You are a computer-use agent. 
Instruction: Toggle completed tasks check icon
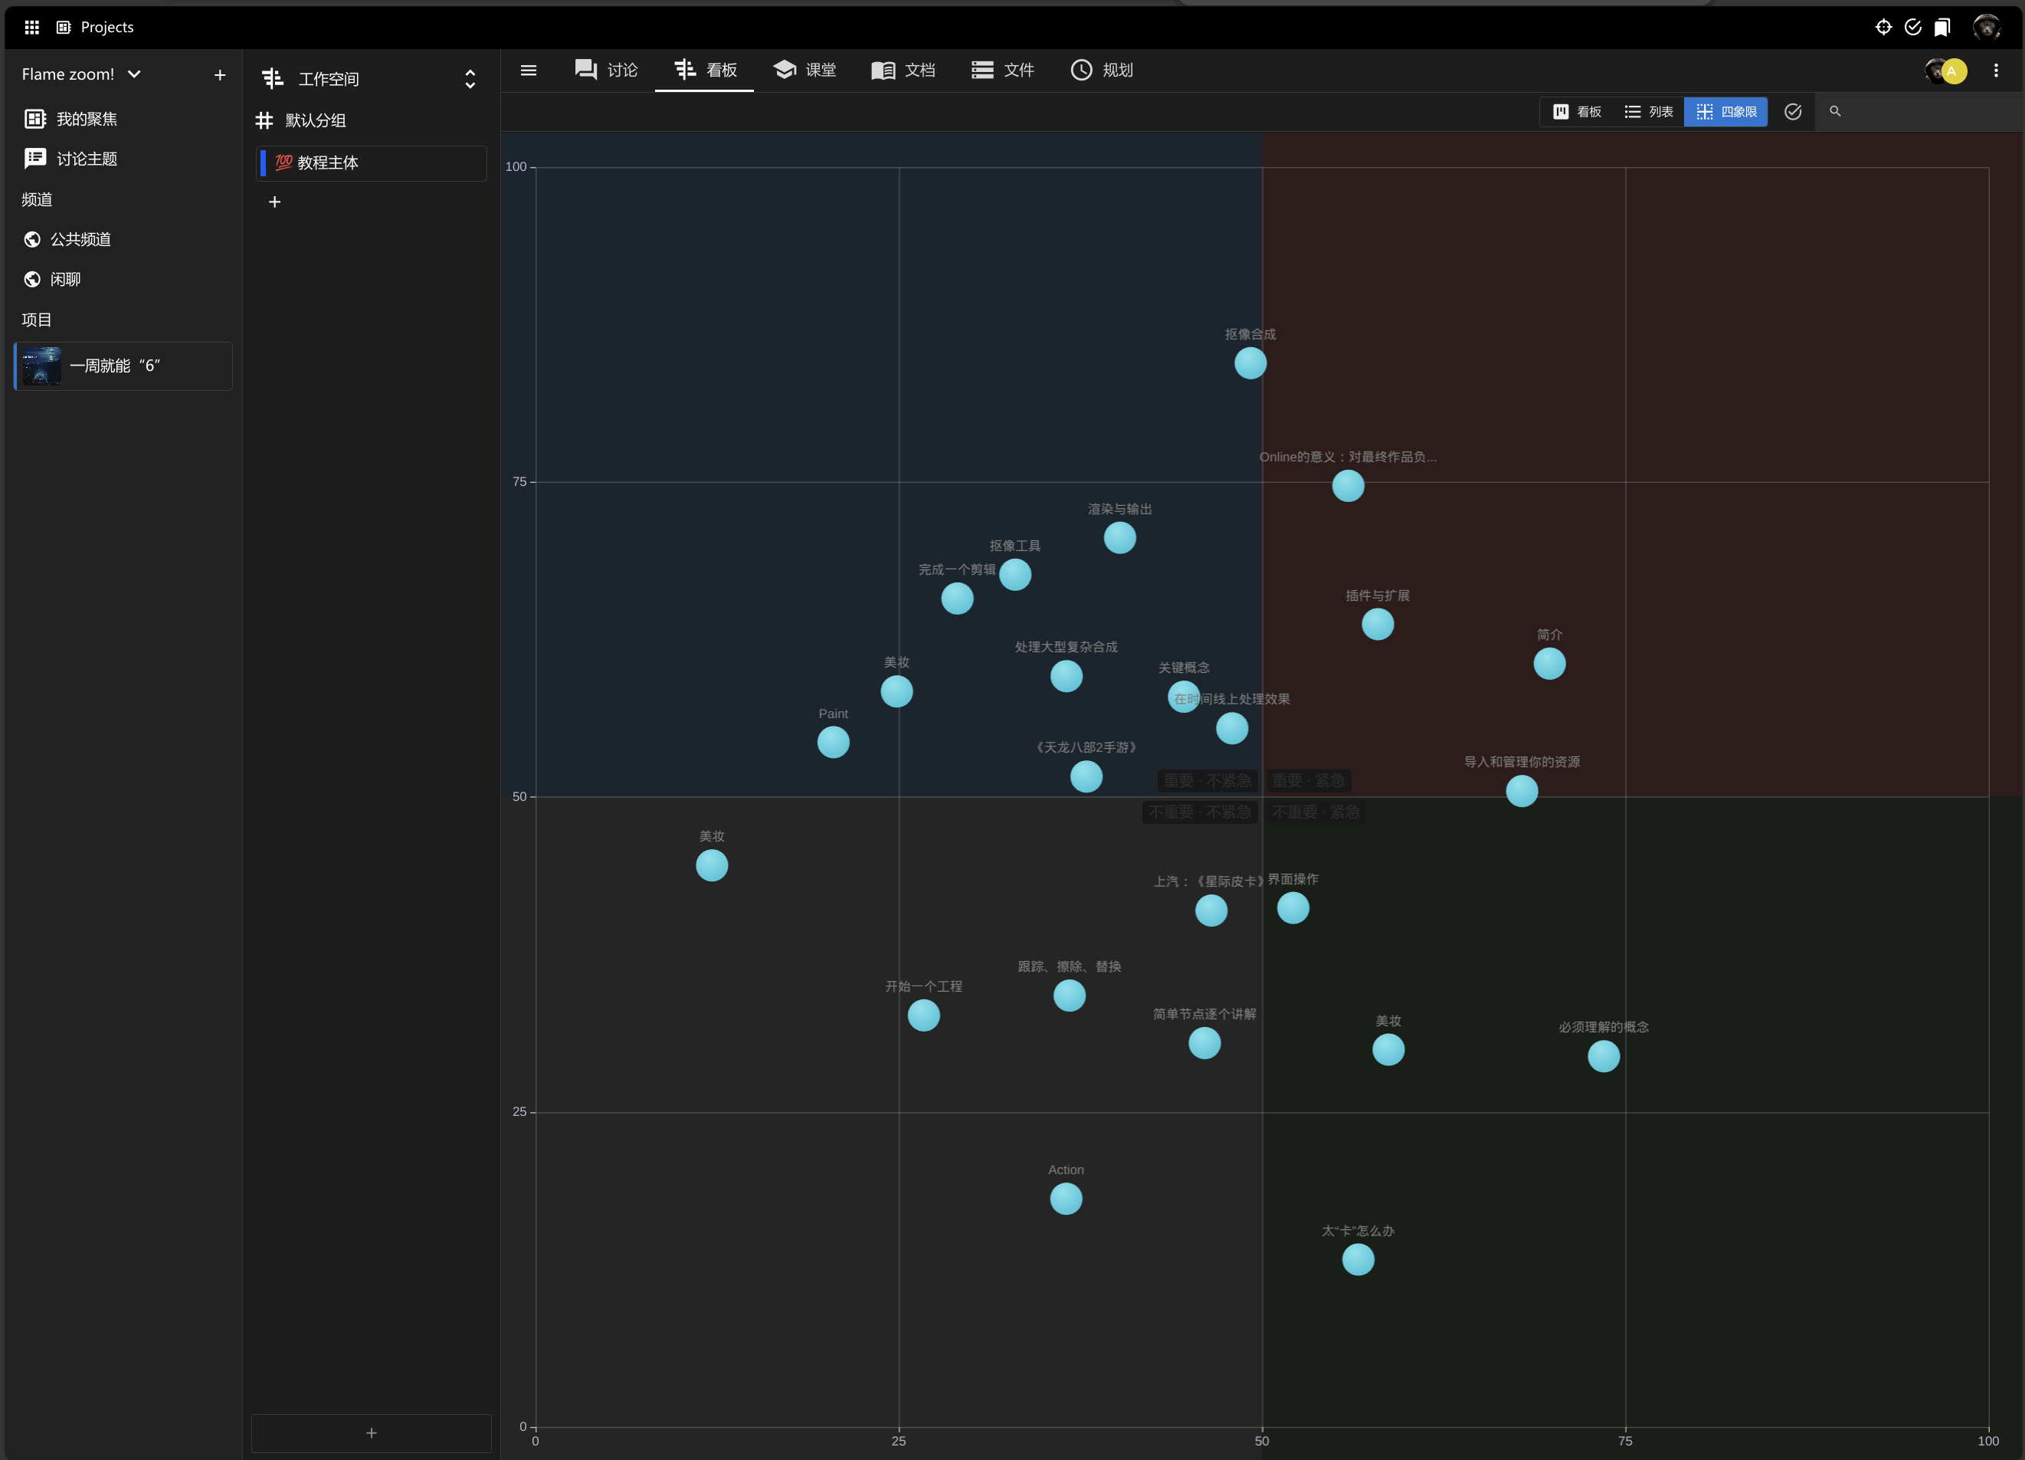(1792, 112)
